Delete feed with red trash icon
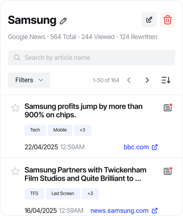 coord(167,20)
